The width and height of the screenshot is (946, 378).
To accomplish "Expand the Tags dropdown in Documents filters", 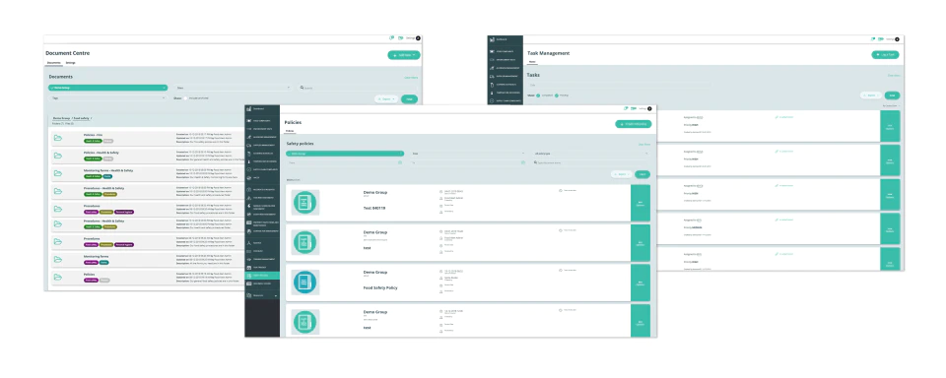I will coord(108,97).
